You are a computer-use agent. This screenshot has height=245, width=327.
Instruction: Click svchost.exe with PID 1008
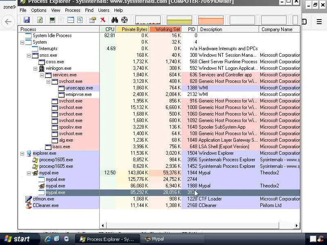pyautogui.click(x=159, y=107)
